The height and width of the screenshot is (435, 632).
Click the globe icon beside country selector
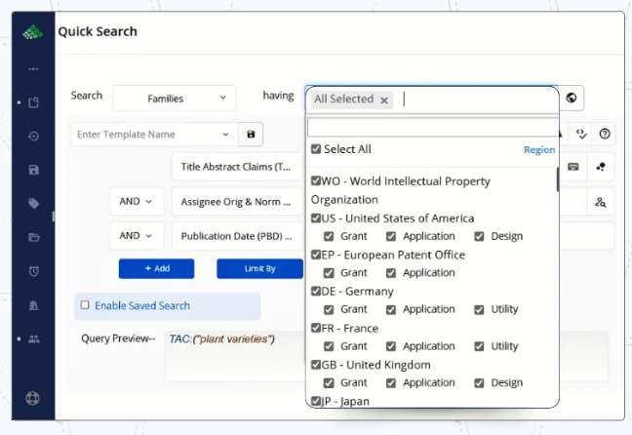tap(572, 98)
